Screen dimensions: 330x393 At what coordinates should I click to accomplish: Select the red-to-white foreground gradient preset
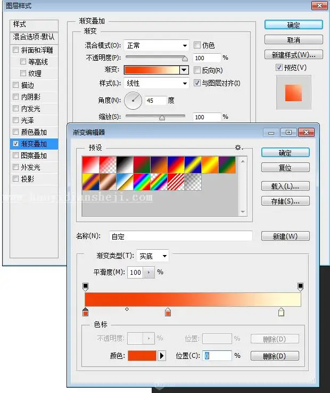90,165
